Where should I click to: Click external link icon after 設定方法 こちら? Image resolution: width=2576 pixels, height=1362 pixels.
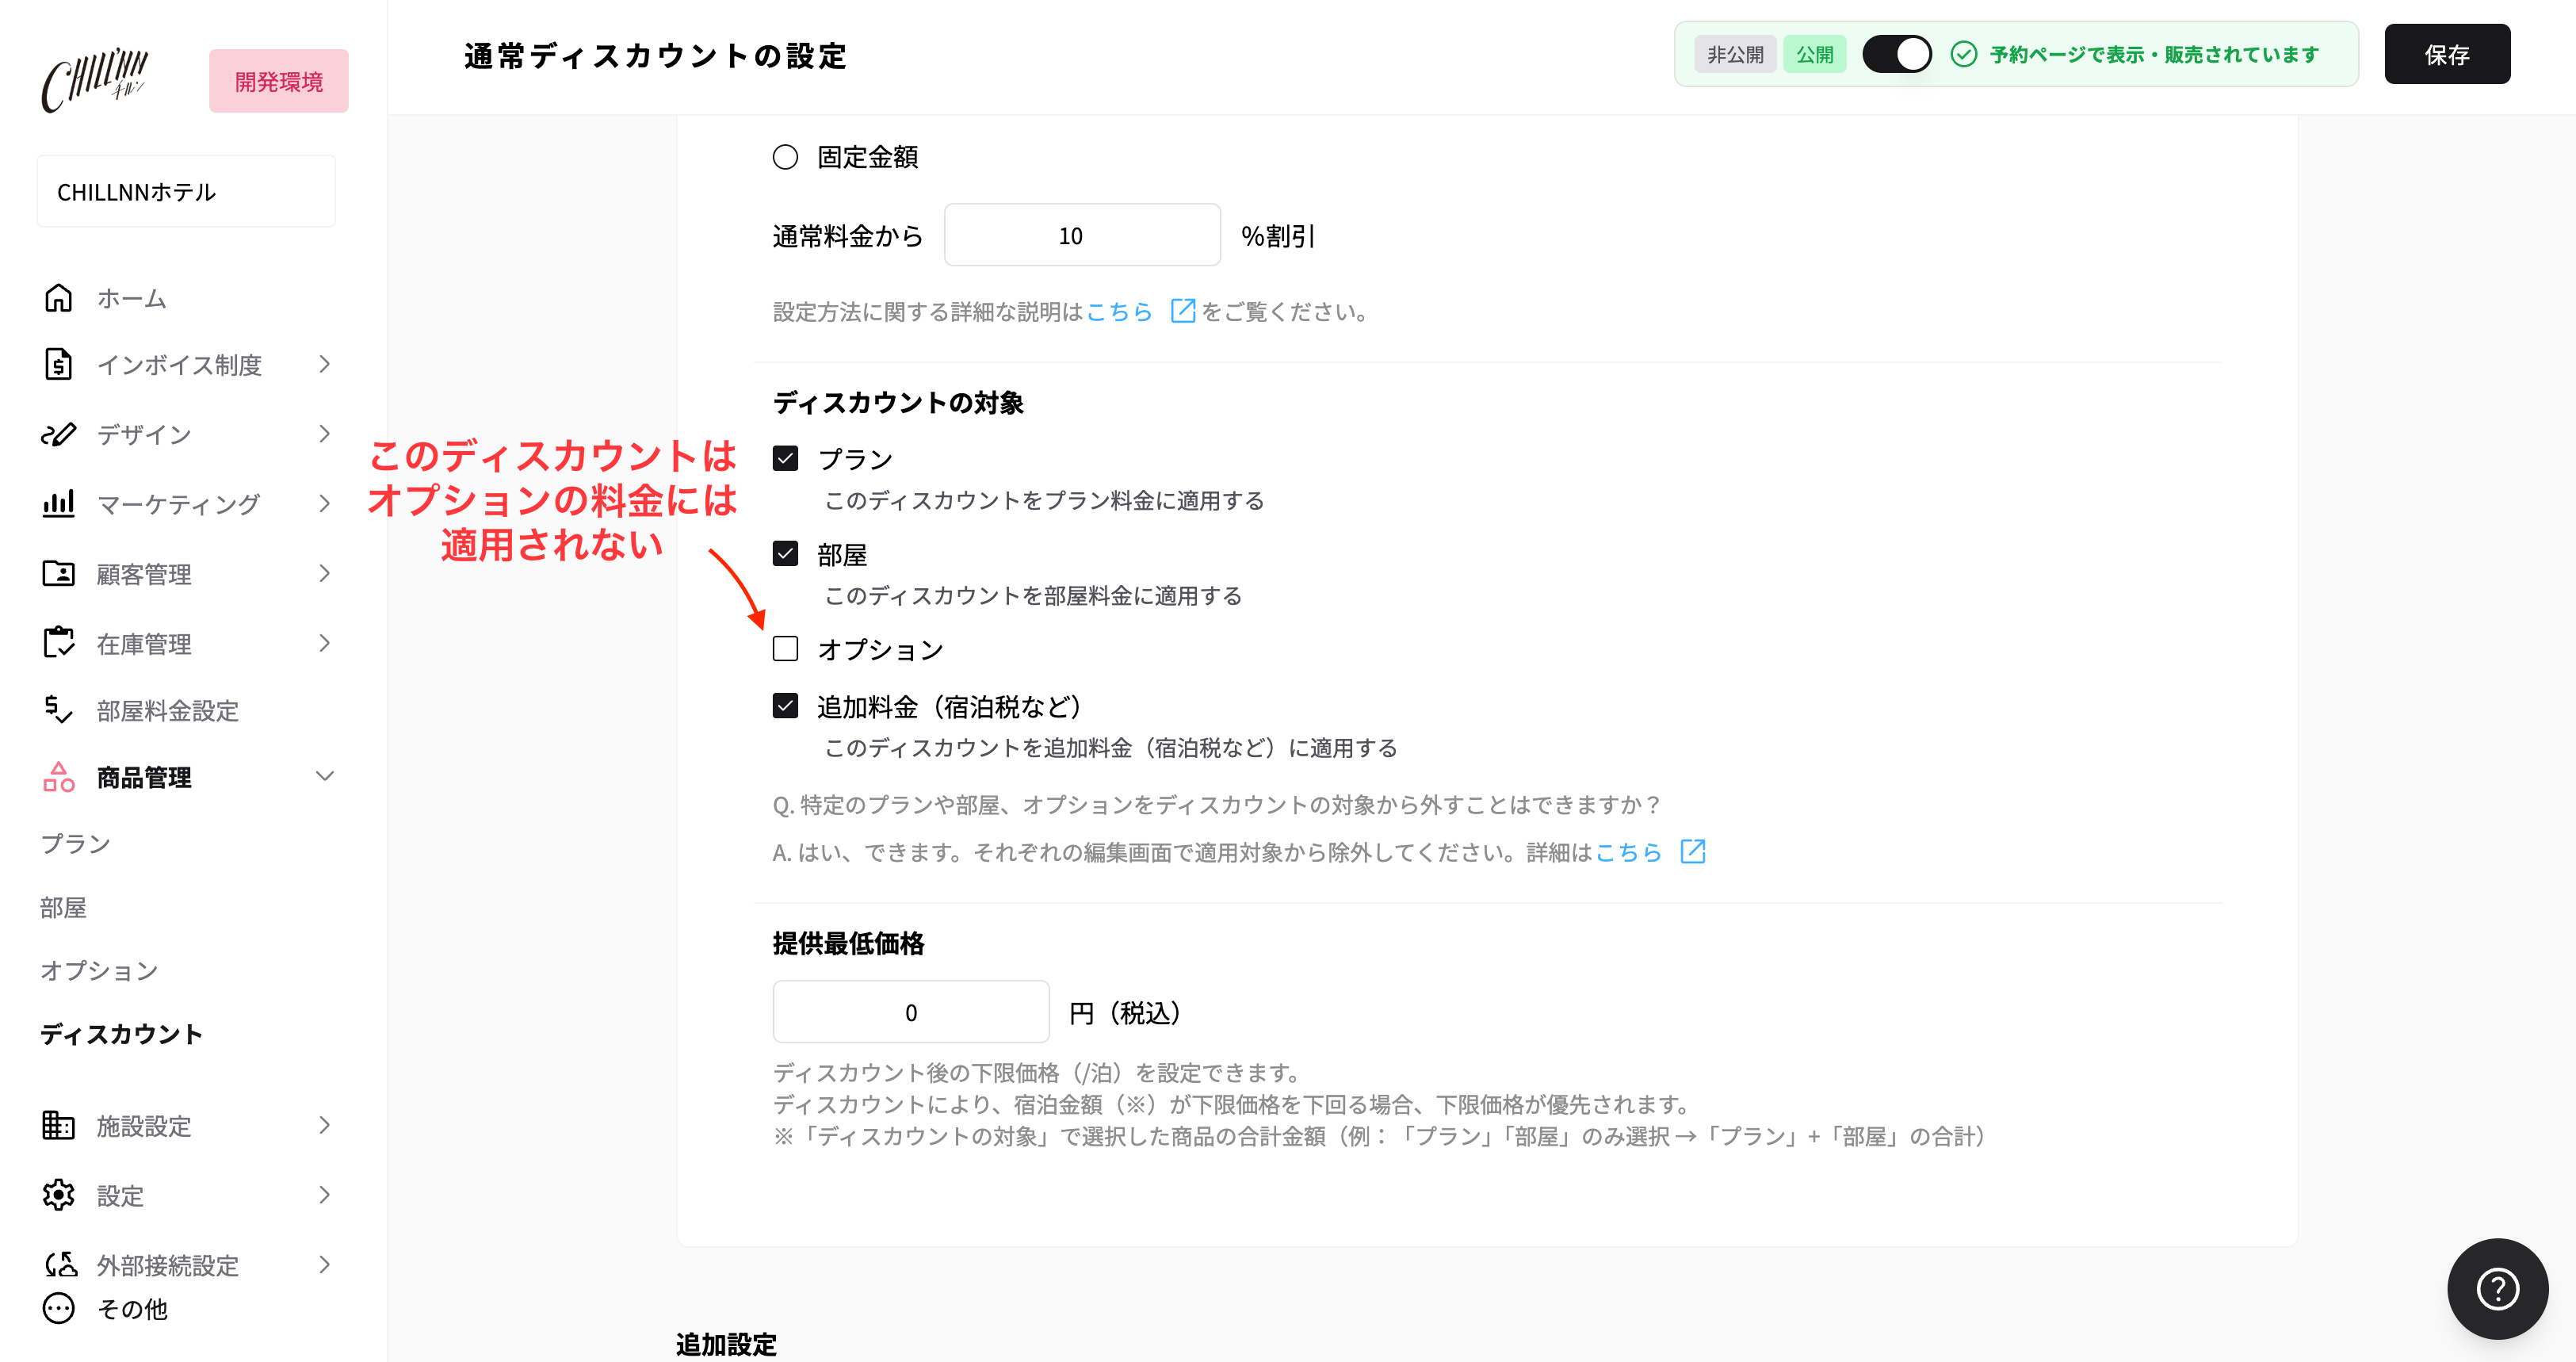[1183, 311]
